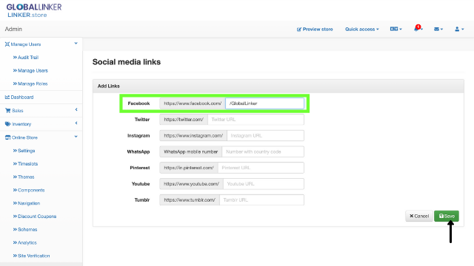Click the Manage Users section icon
The width and height of the screenshot is (474, 266).
coord(7,44)
